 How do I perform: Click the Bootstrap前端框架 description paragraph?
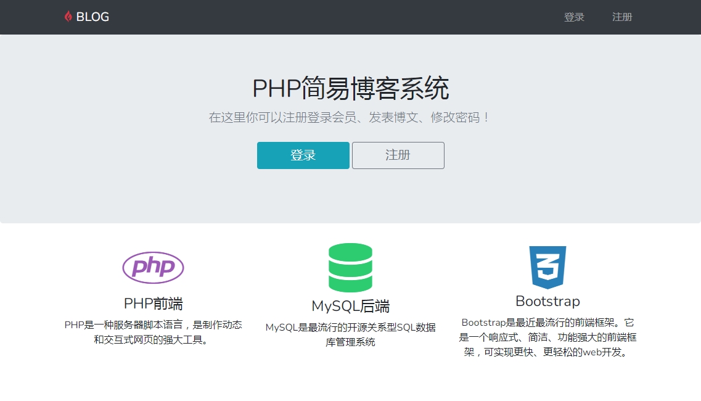pyautogui.click(x=547, y=337)
